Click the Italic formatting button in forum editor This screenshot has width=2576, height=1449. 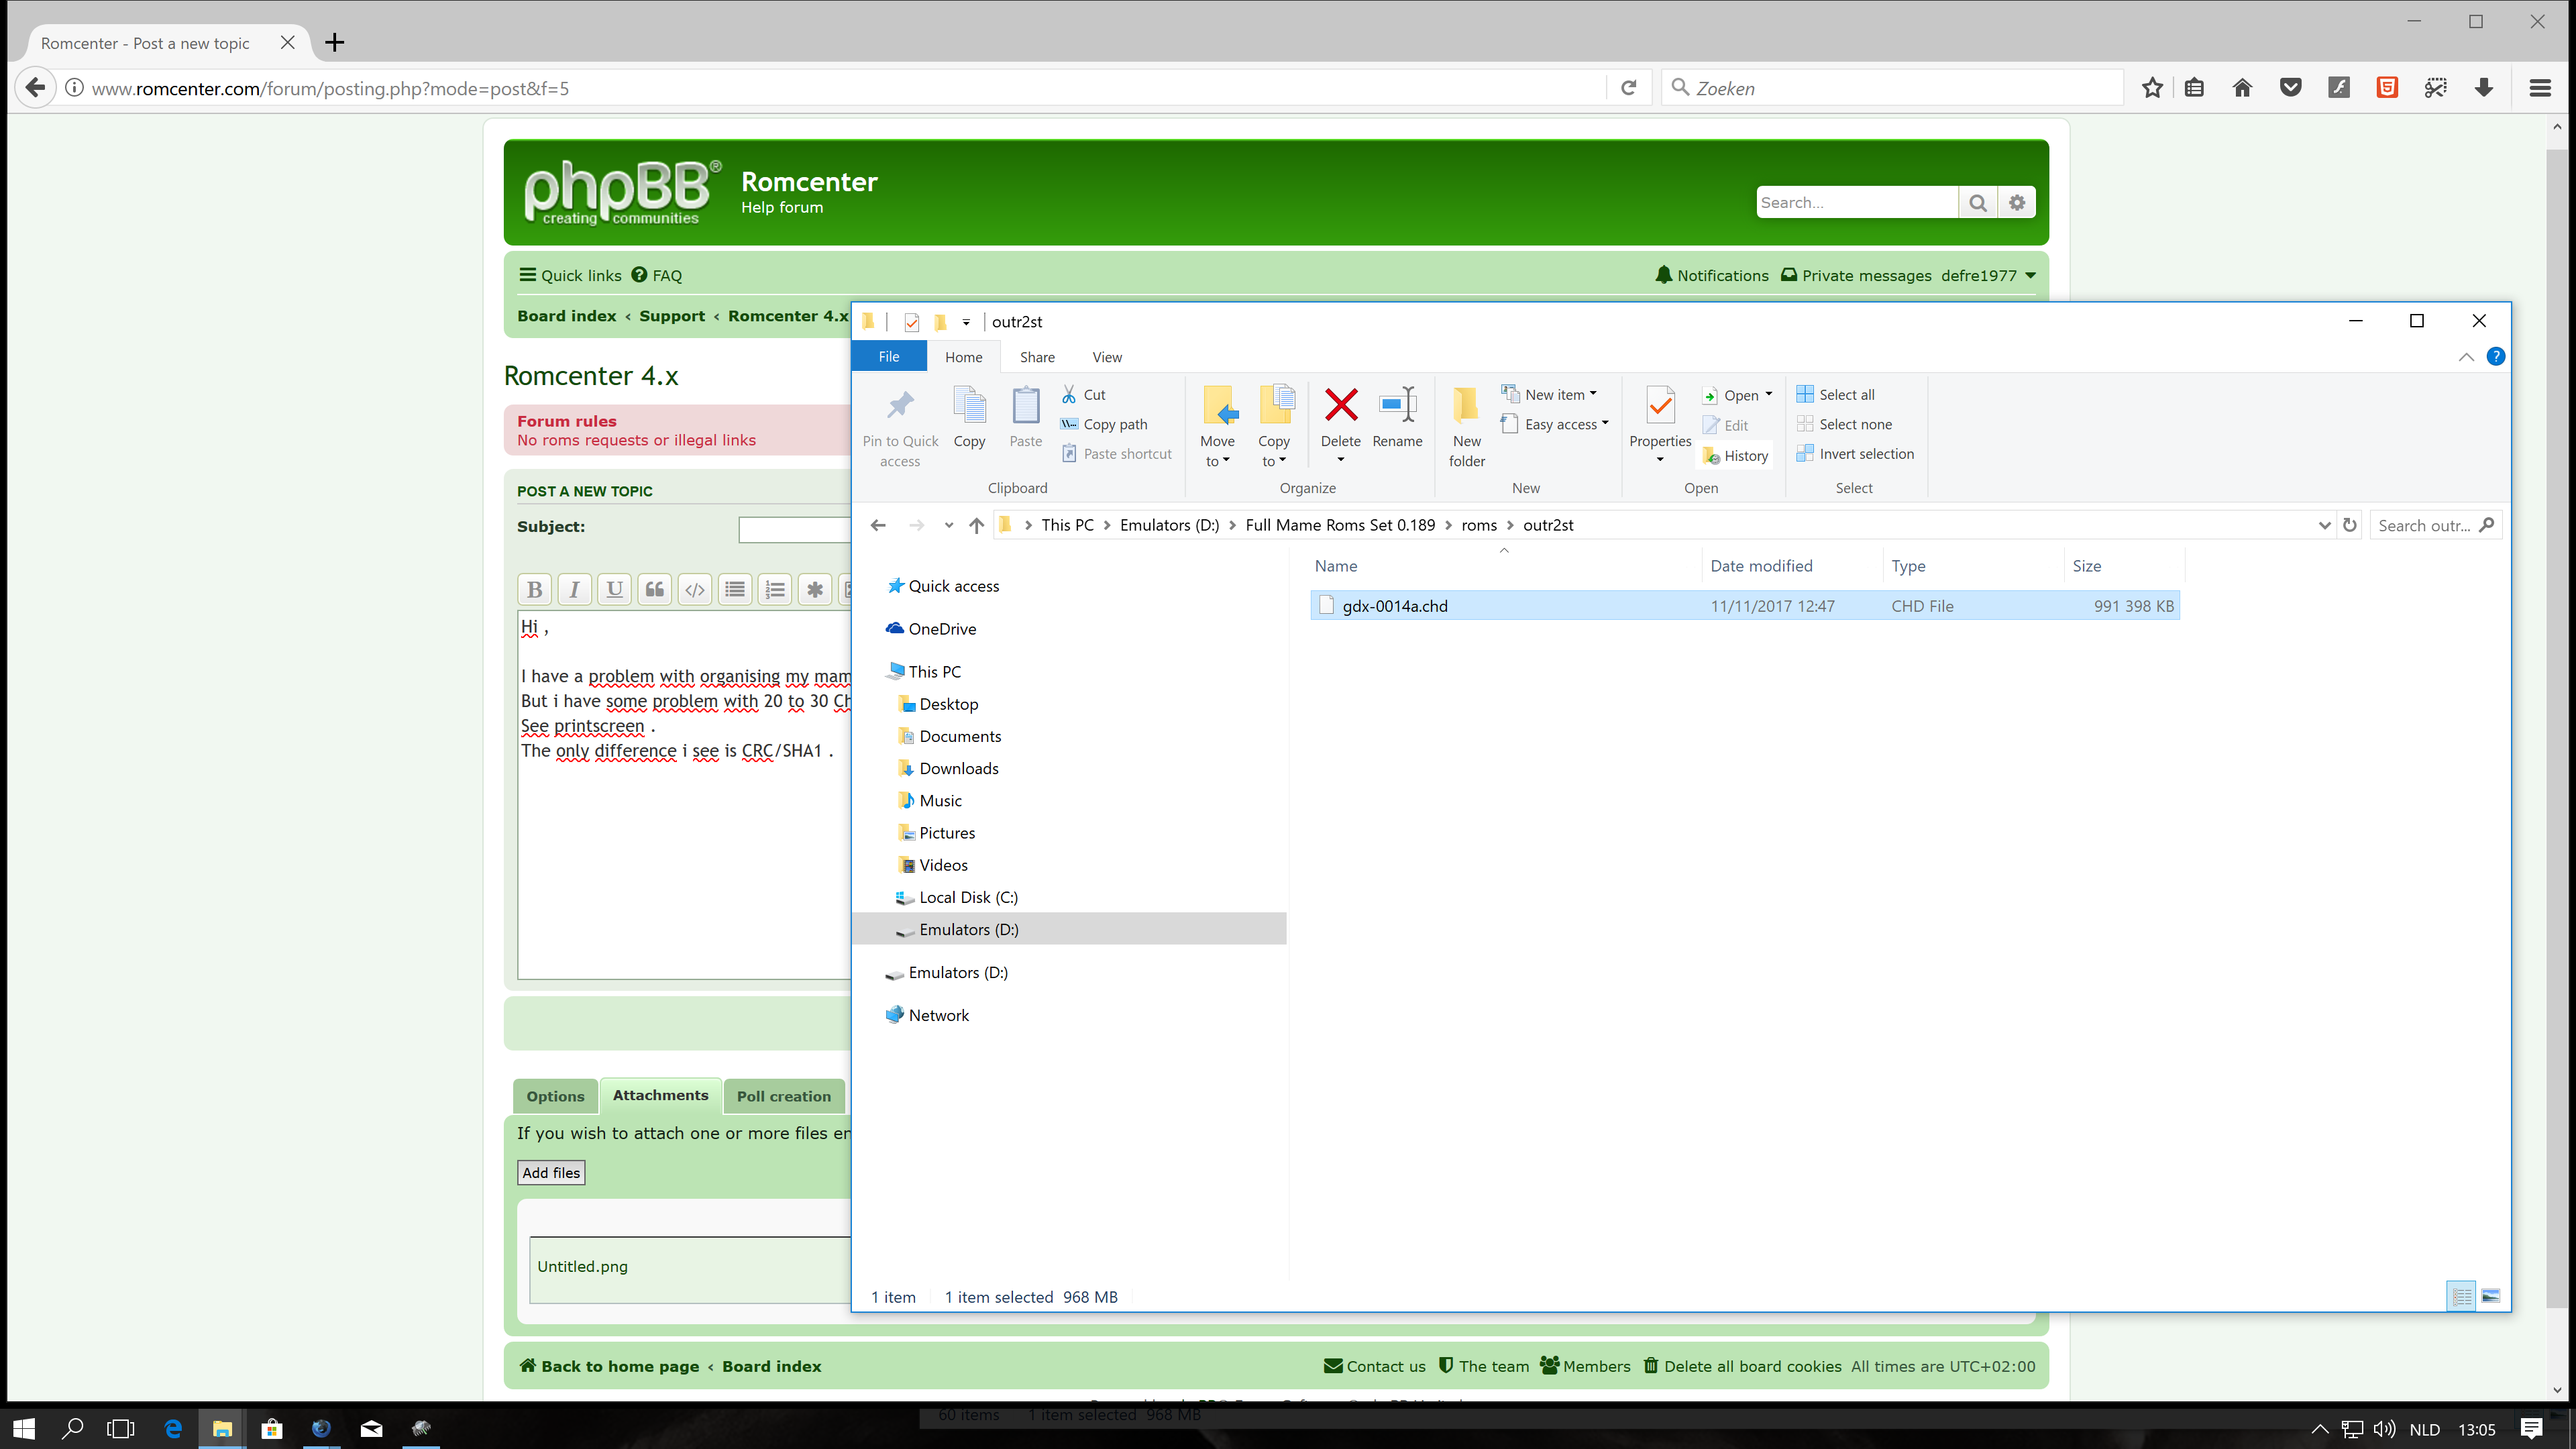[x=575, y=590]
